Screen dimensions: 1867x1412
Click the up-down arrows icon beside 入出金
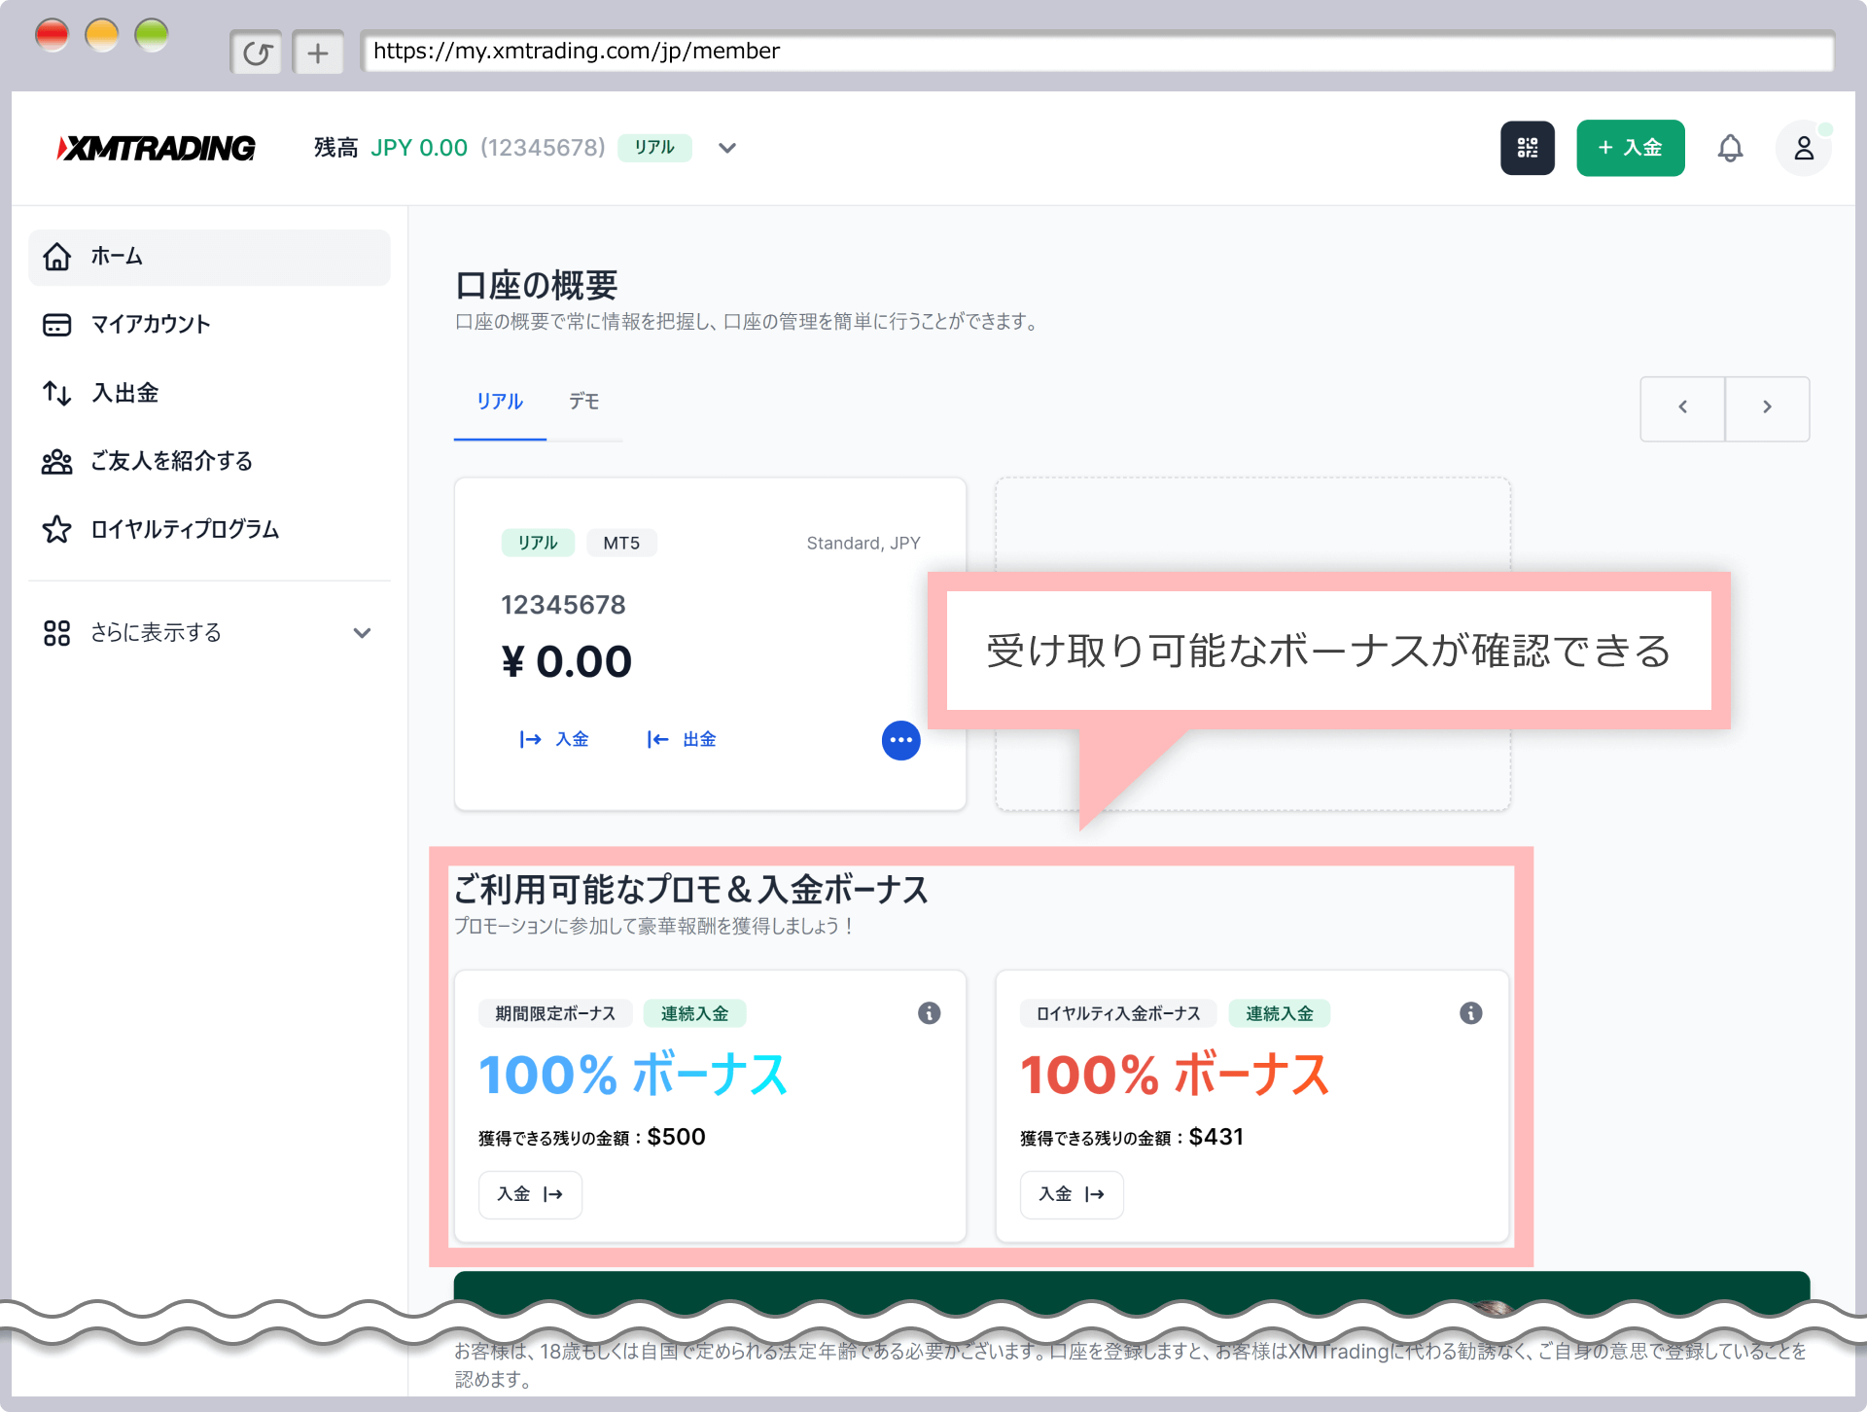click(x=57, y=393)
